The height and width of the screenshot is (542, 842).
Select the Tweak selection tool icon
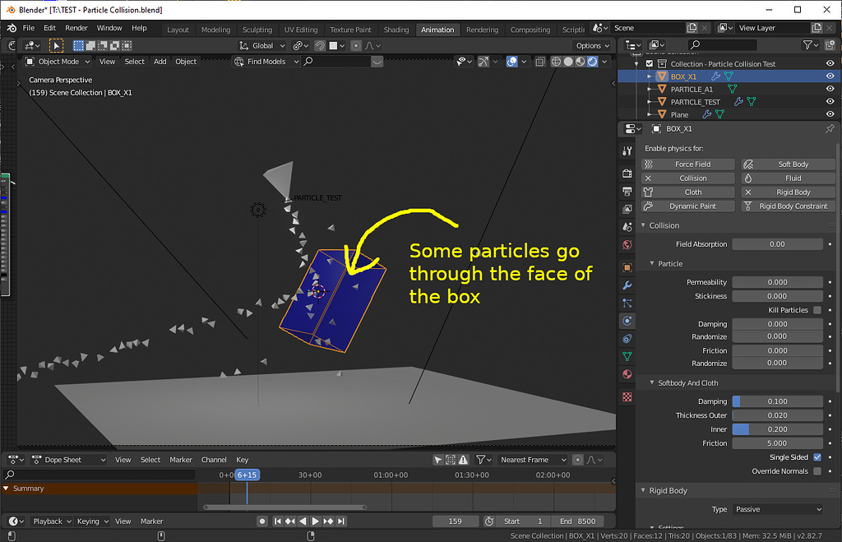(56, 46)
